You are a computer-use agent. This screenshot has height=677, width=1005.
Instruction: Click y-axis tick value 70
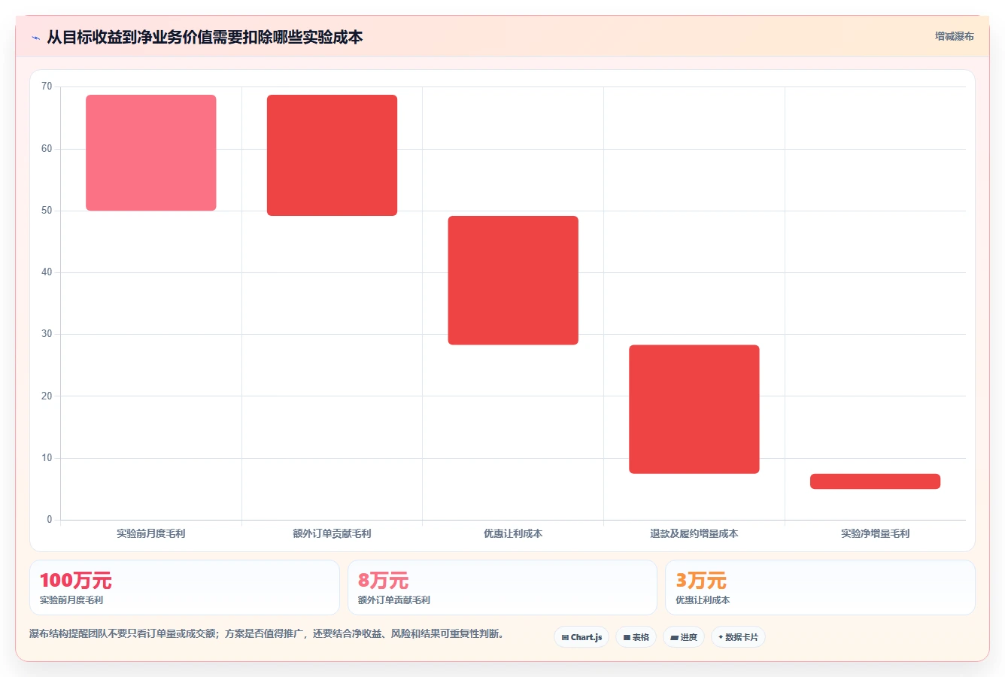point(47,87)
